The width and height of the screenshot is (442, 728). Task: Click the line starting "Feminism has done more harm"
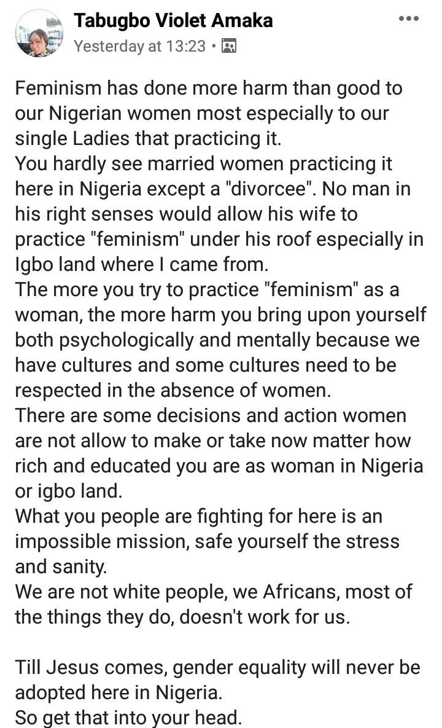pos(209,88)
